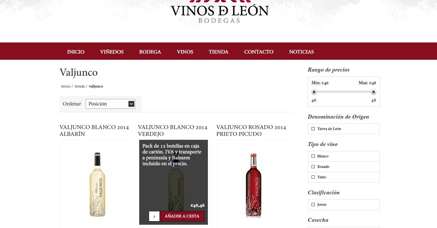This screenshot has width=437, height=228.
Task: Check the Tierra de León checkbox
Action: pos(313,129)
